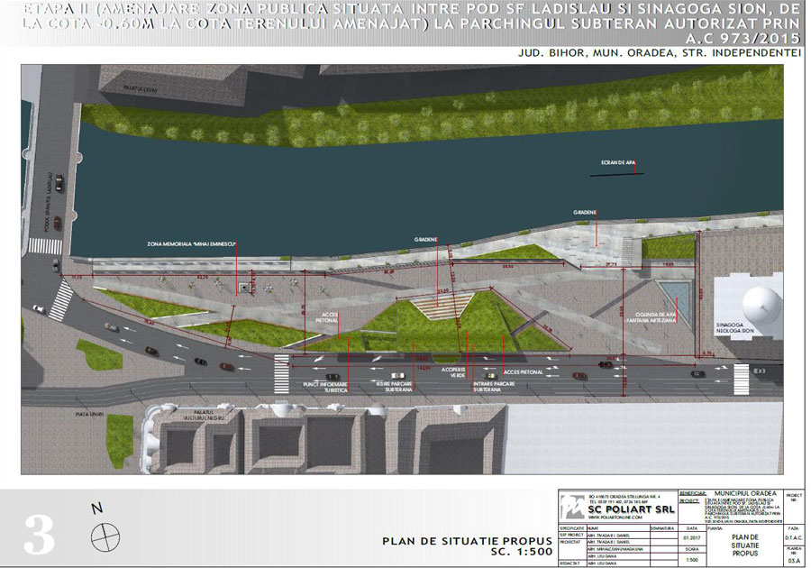Click the 'PALATUL VULTURUL NEGRU' label
The height and width of the screenshot is (568, 811).
[204, 415]
